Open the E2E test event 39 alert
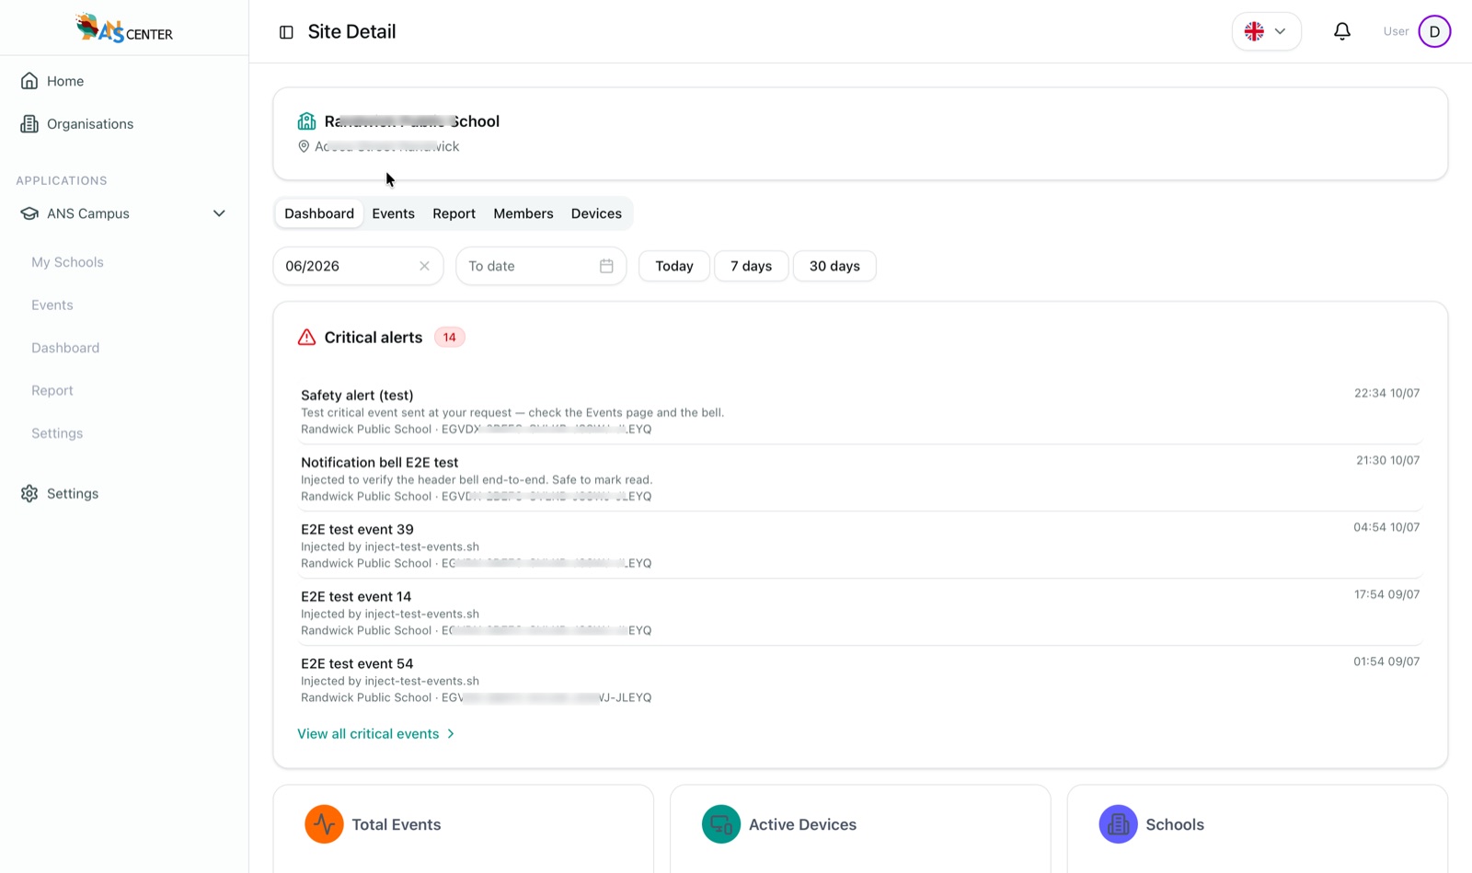 point(860,546)
